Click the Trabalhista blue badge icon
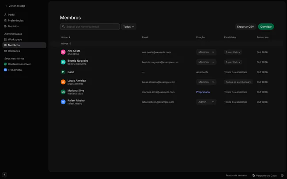This screenshot has width=287, height=179. (x=5, y=70)
